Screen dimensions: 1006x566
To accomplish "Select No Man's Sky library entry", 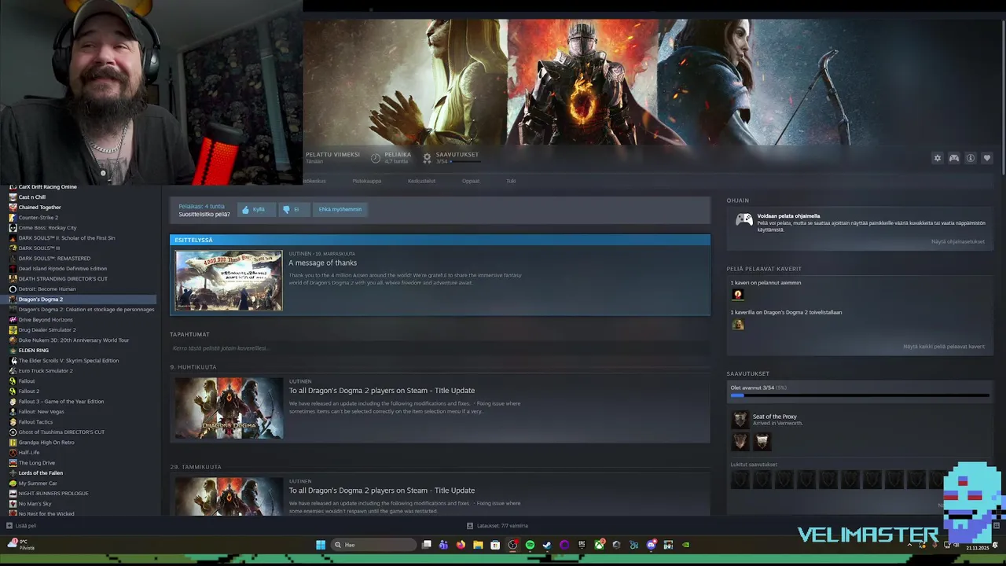I will coord(35,504).
